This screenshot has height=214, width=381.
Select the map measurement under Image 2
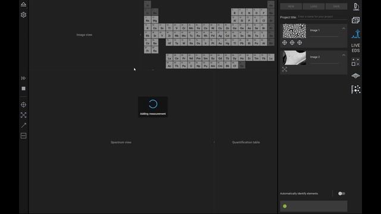(x=285, y=70)
